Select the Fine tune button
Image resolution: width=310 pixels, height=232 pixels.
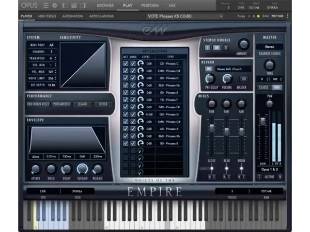click(276, 88)
